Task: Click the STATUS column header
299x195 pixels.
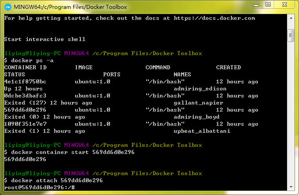Action: click(15, 75)
